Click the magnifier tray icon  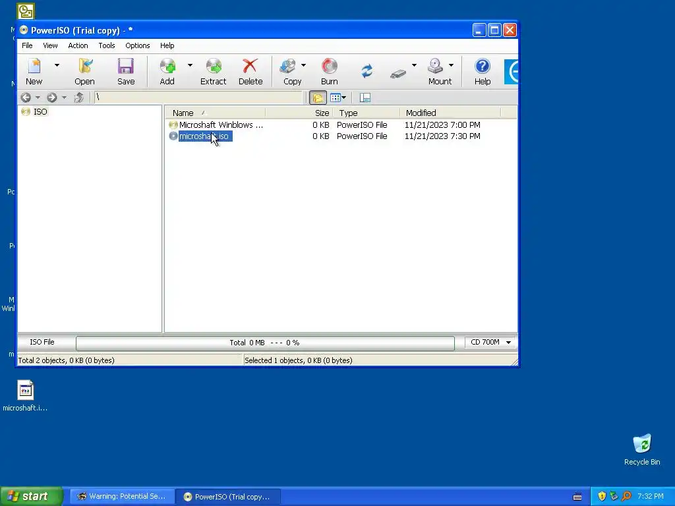tap(626, 496)
